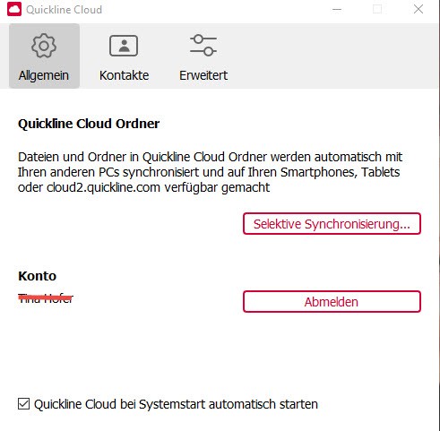The width and height of the screenshot is (440, 431).
Task: Click the cloud2.quickline.com text in the description
Action: 103,187
